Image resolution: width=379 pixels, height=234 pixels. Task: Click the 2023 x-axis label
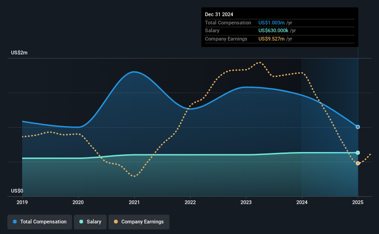click(x=246, y=202)
